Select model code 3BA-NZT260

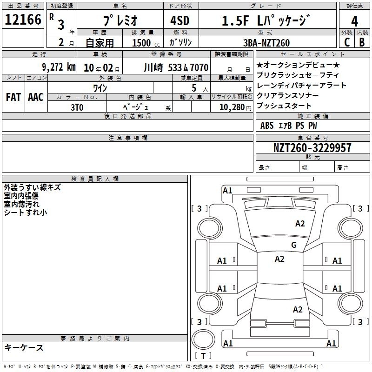pos(266,43)
